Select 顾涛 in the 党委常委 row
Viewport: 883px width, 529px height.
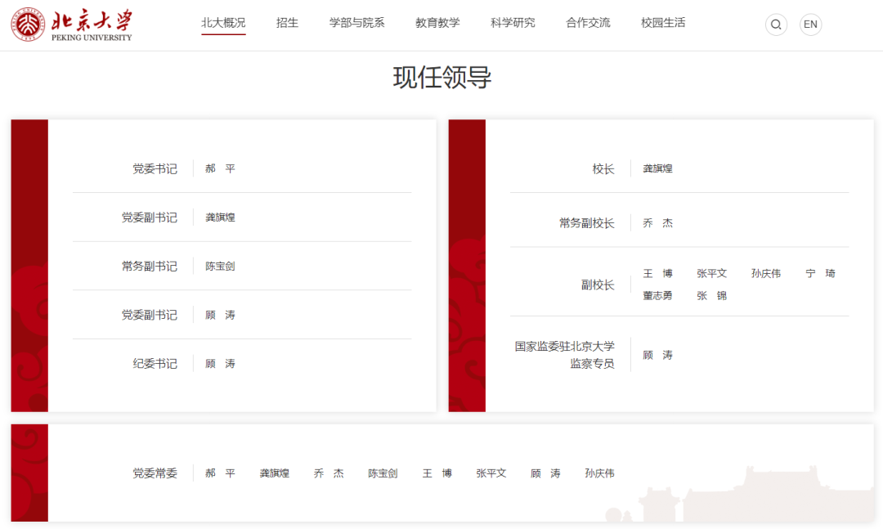pyautogui.click(x=545, y=473)
